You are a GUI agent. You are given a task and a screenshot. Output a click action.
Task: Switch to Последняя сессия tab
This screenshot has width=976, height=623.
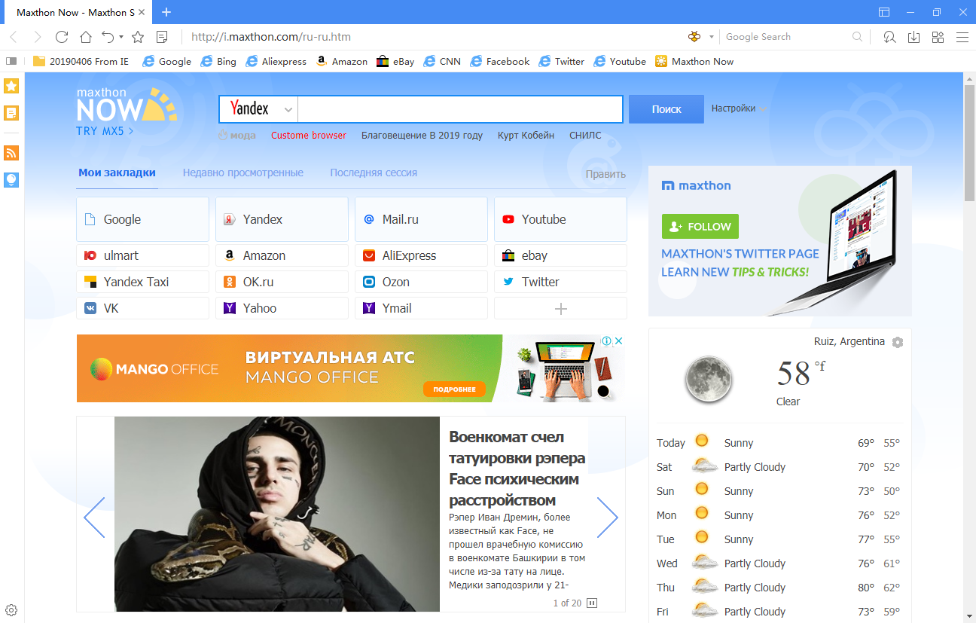[x=374, y=173]
